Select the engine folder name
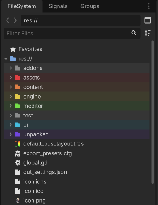 32,97
